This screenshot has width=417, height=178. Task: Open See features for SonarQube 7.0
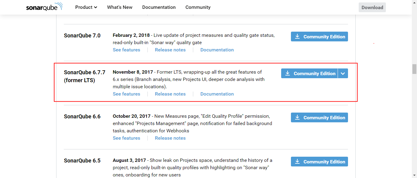[x=126, y=50]
